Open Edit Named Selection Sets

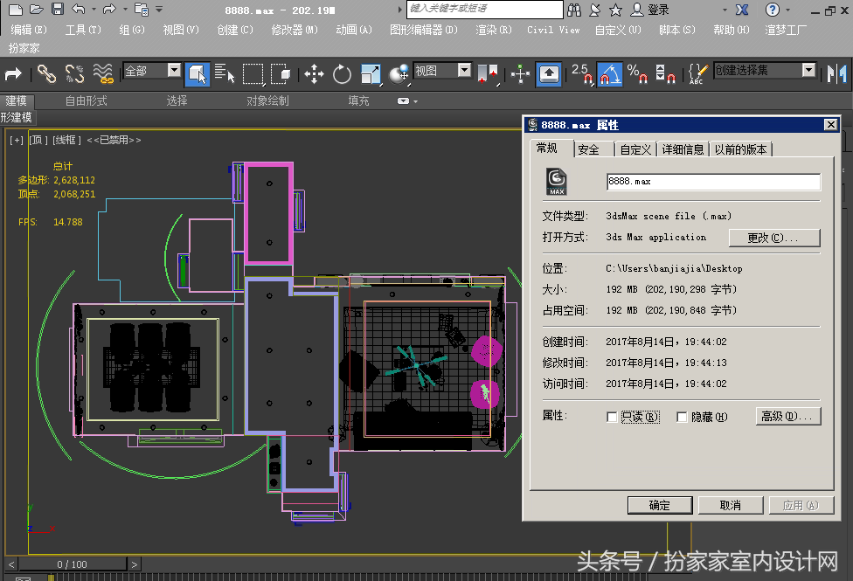point(697,73)
